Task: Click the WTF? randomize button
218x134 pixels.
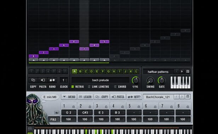Action: pyautogui.click(x=134, y=97)
